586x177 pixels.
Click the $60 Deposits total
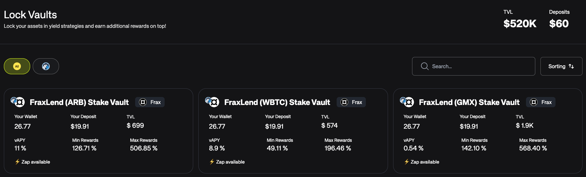tap(559, 23)
